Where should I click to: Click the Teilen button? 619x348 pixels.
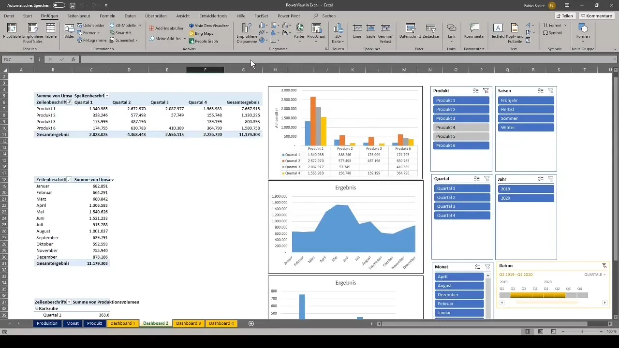click(x=564, y=16)
